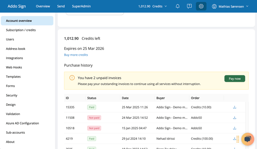Viewport: 257px width, 149px height.
Task: Expand the Mathias Sørensen account menu chevron
Action: click(247, 6)
